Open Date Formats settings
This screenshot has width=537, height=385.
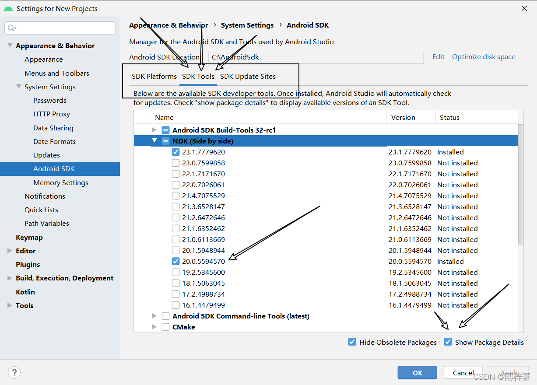[54, 141]
